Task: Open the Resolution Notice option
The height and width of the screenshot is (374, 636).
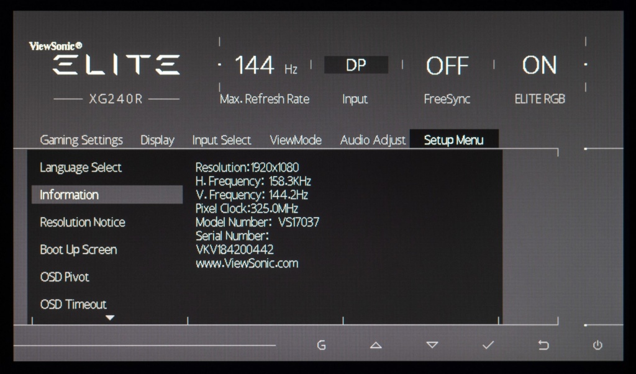Action: 83,222
